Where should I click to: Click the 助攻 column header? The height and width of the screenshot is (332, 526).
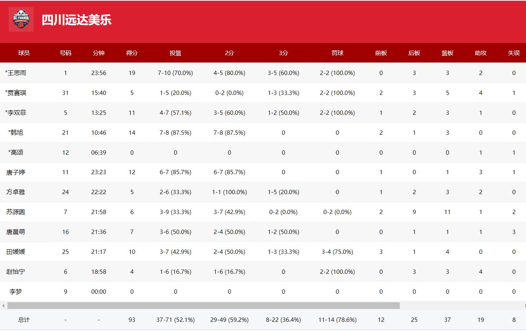[481, 53]
